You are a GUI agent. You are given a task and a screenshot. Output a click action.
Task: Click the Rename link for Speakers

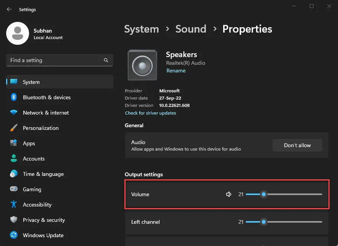point(176,71)
